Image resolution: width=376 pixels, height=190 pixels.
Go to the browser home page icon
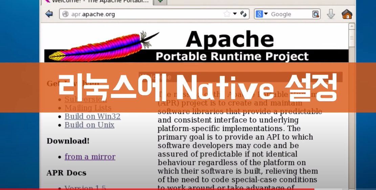pos(347,14)
